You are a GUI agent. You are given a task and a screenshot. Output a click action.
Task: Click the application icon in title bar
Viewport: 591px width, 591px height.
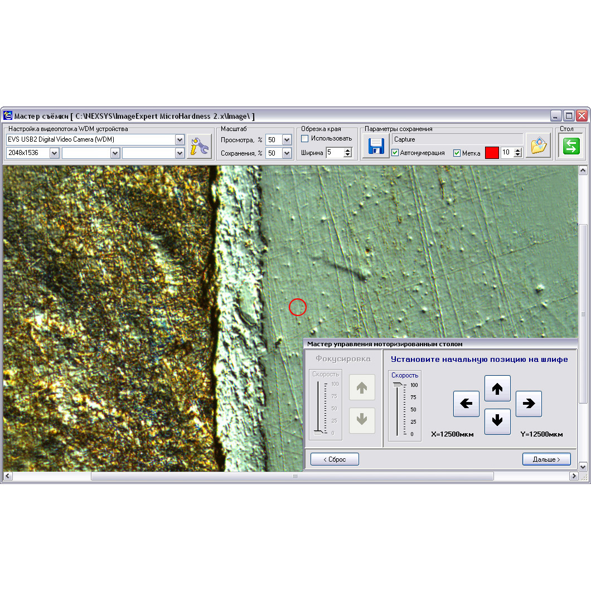click(x=8, y=115)
